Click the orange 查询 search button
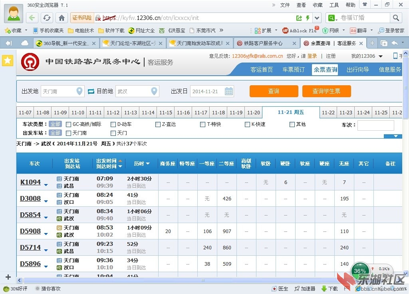The image size is (409, 294). pos(274,91)
